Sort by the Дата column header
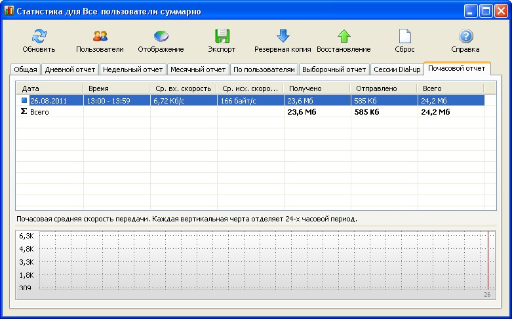The height and width of the screenshot is (319, 512). tap(50, 88)
